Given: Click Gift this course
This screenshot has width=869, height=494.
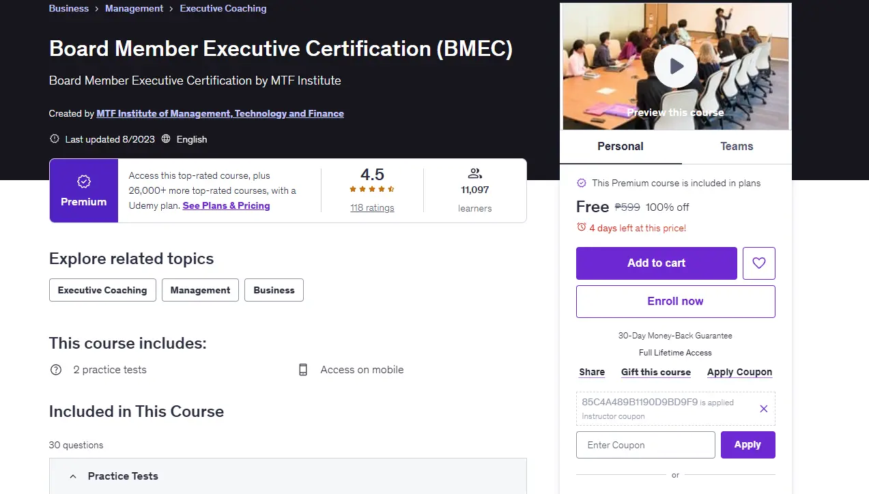Looking at the screenshot, I should 656,372.
